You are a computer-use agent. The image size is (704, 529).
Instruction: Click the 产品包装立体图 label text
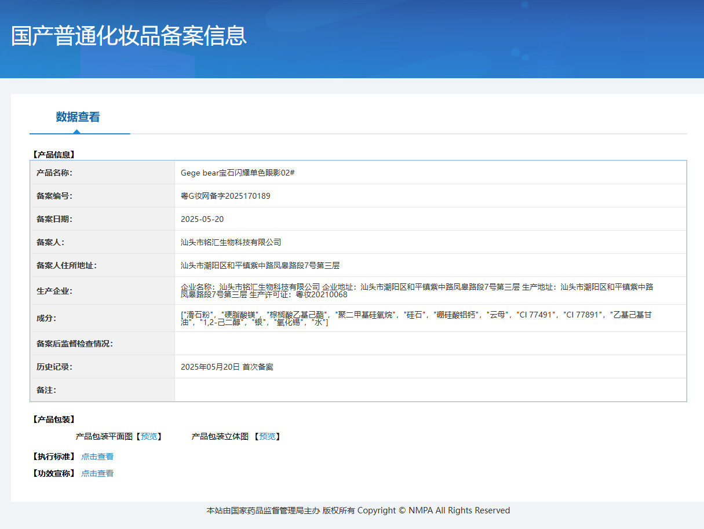pos(220,436)
